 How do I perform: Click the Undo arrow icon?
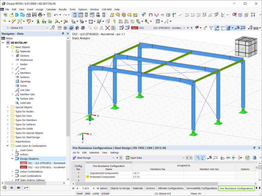point(56,15)
